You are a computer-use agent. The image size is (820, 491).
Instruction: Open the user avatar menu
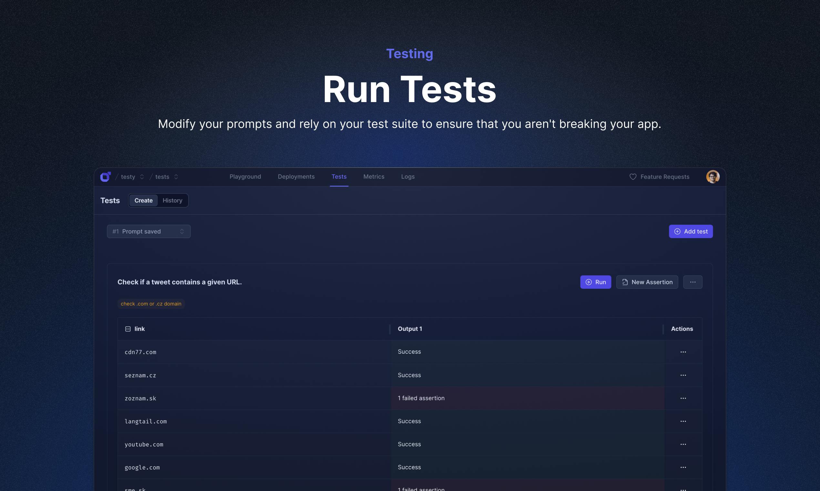click(712, 177)
